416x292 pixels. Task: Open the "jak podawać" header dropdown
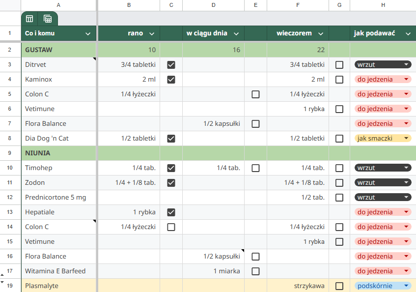408,34
